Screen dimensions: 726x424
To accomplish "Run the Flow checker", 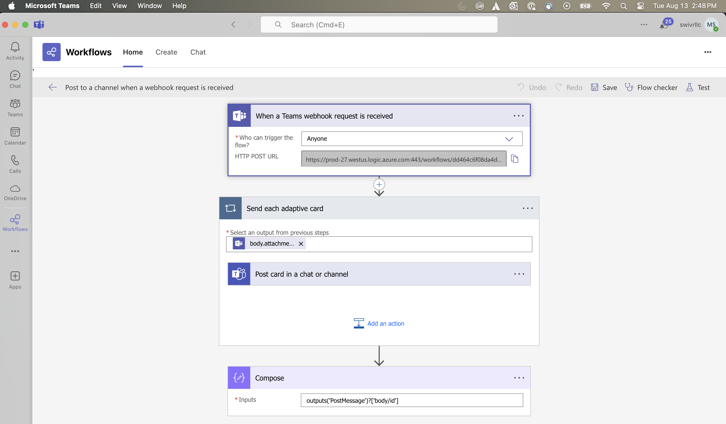I will click(651, 87).
